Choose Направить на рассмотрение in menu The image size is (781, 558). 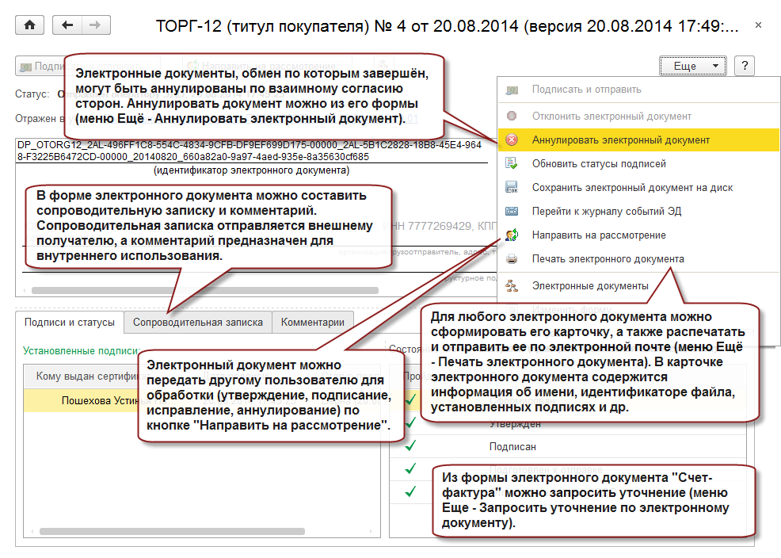599,235
